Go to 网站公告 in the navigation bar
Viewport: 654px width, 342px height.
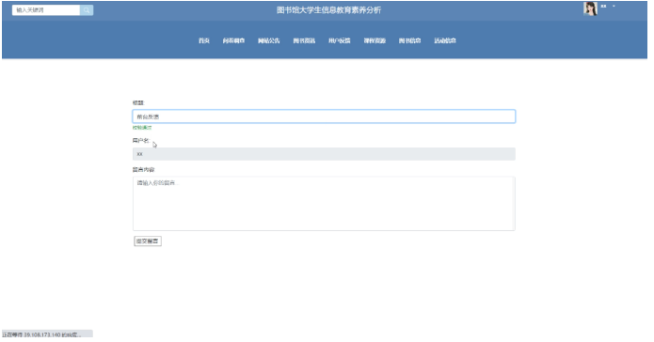point(268,40)
